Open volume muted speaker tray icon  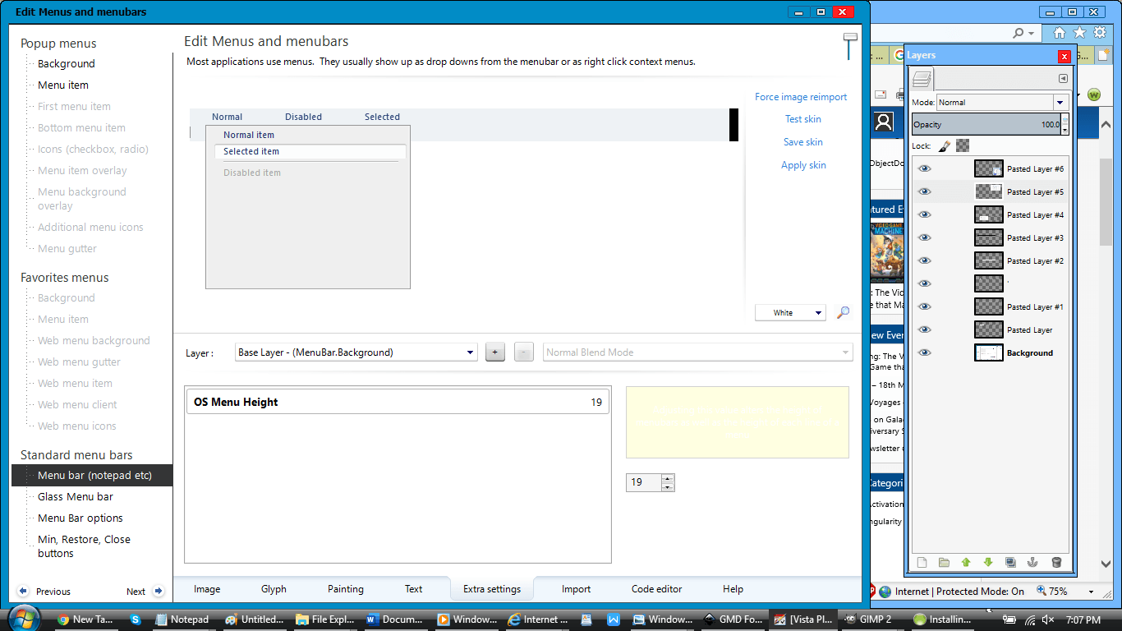pyautogui.click(x=1048, y=619)
